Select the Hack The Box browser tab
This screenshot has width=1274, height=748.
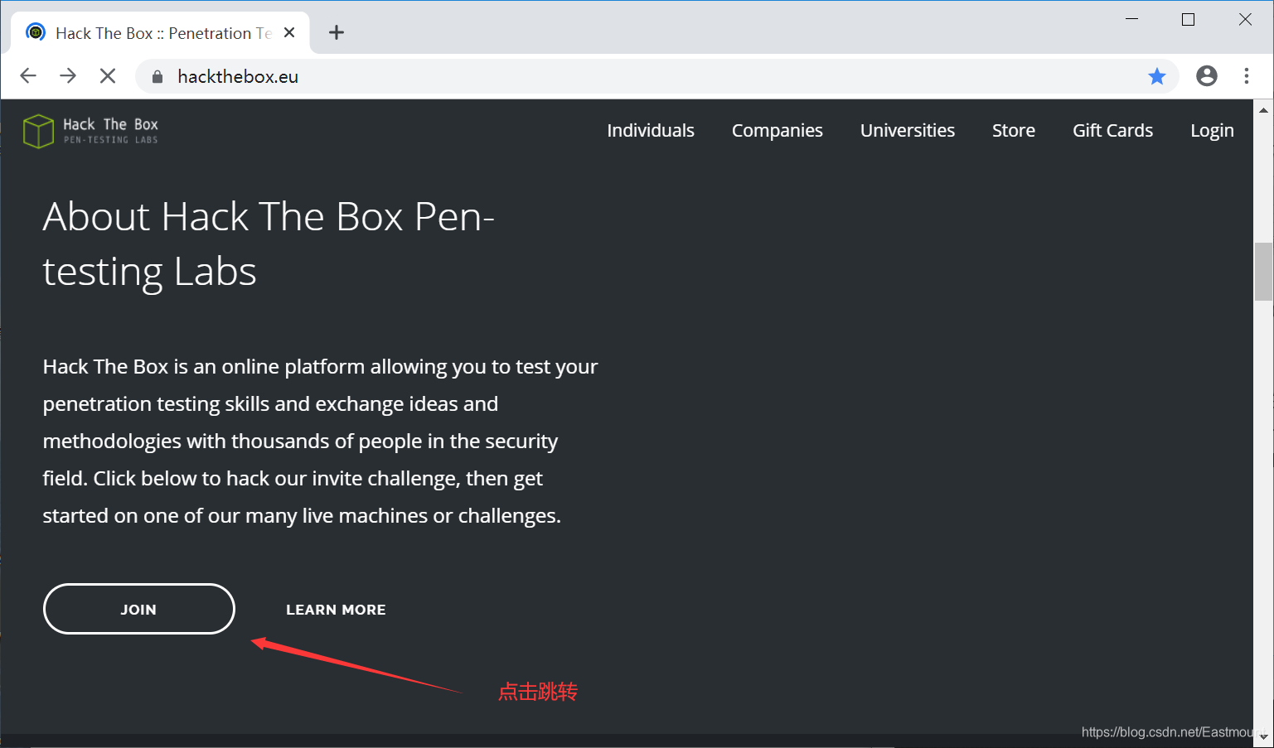coord(160,33)
